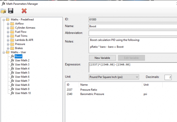Image resolution: width=177 pixels, height=122 pixels.
Task: Select the Boost user math item
Action: 19,56
